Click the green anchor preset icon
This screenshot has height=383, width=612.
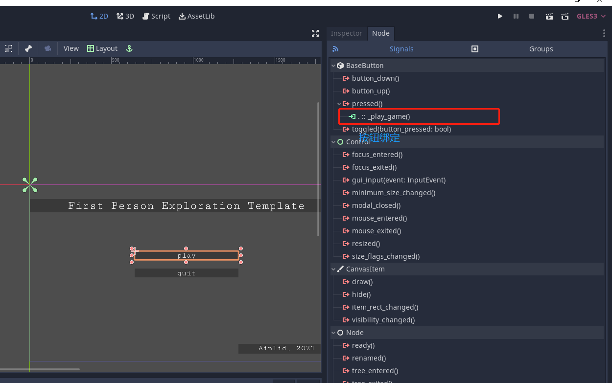[x=129, y=48]
